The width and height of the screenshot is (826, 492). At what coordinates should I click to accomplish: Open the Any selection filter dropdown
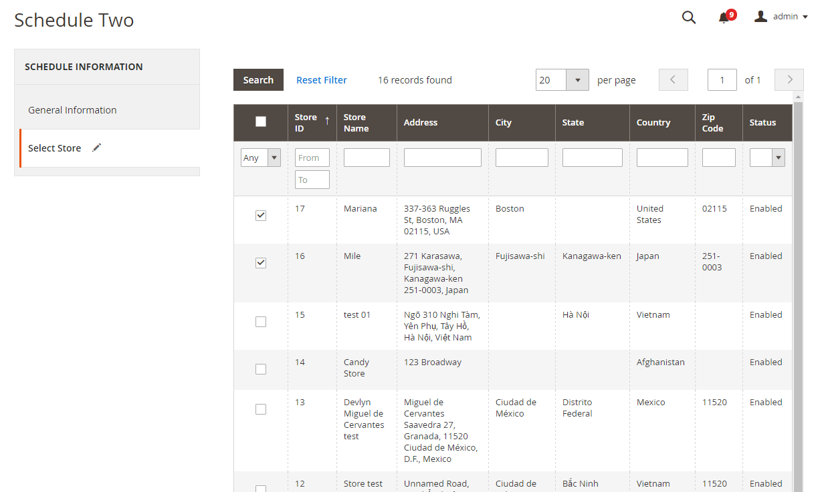click(x=260, y=158)
